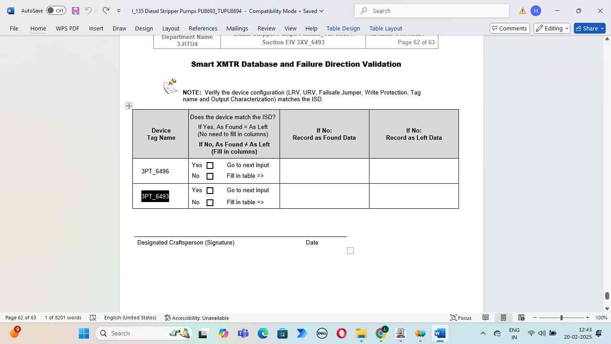Click the 3PT_6496 tag name cell
Screen dimensions: 611x344
(x=161, y=171)
